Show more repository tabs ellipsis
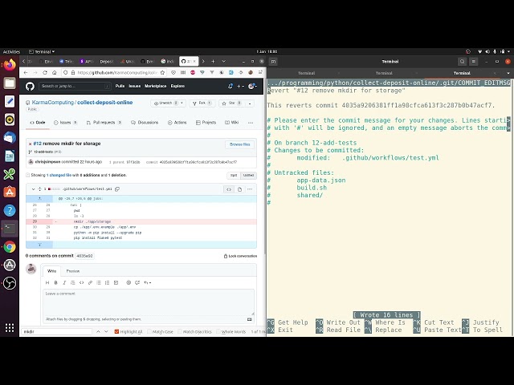 (251, 123)
